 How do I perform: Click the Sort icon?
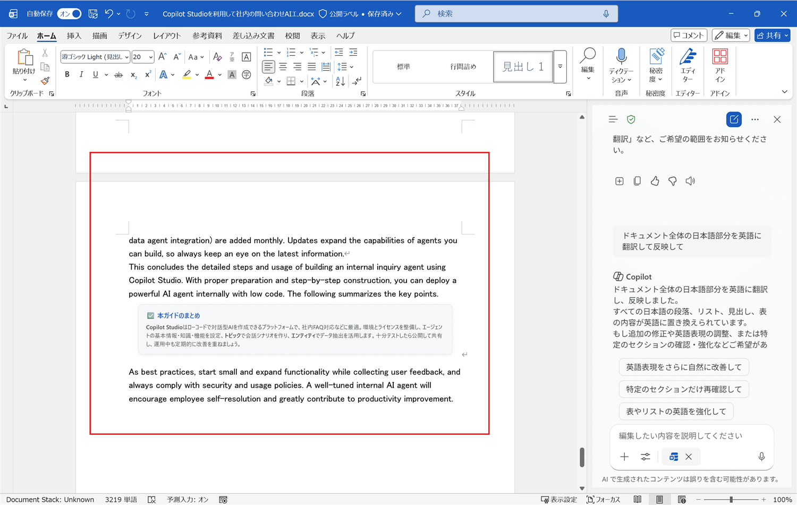(341, 81)
